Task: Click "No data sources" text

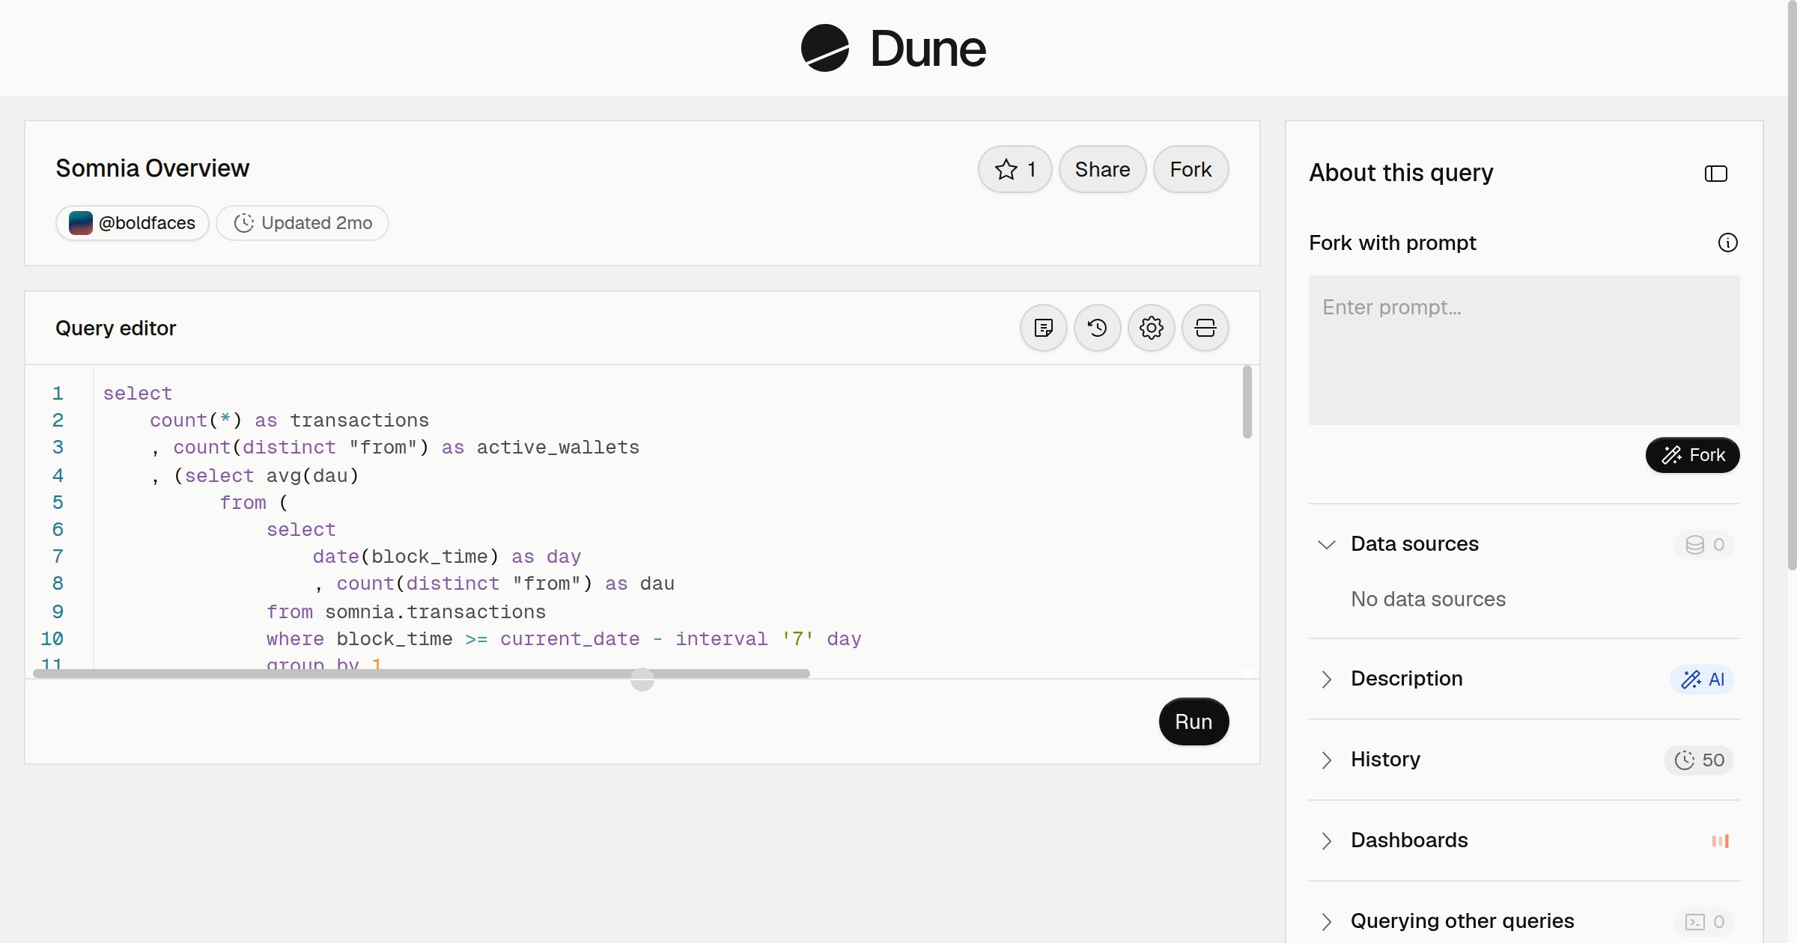Action: point(1428,599)
